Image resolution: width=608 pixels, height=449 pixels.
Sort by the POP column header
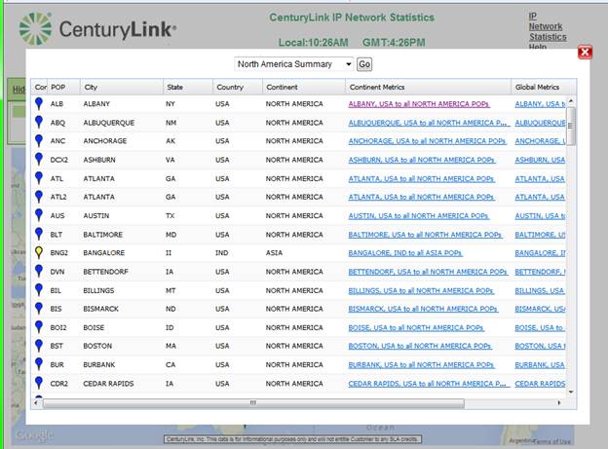63,88
